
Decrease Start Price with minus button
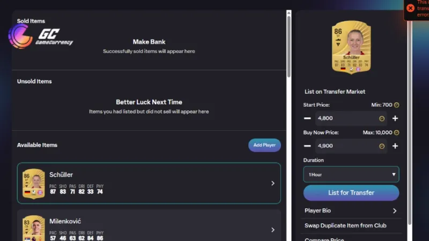[307, 118]
